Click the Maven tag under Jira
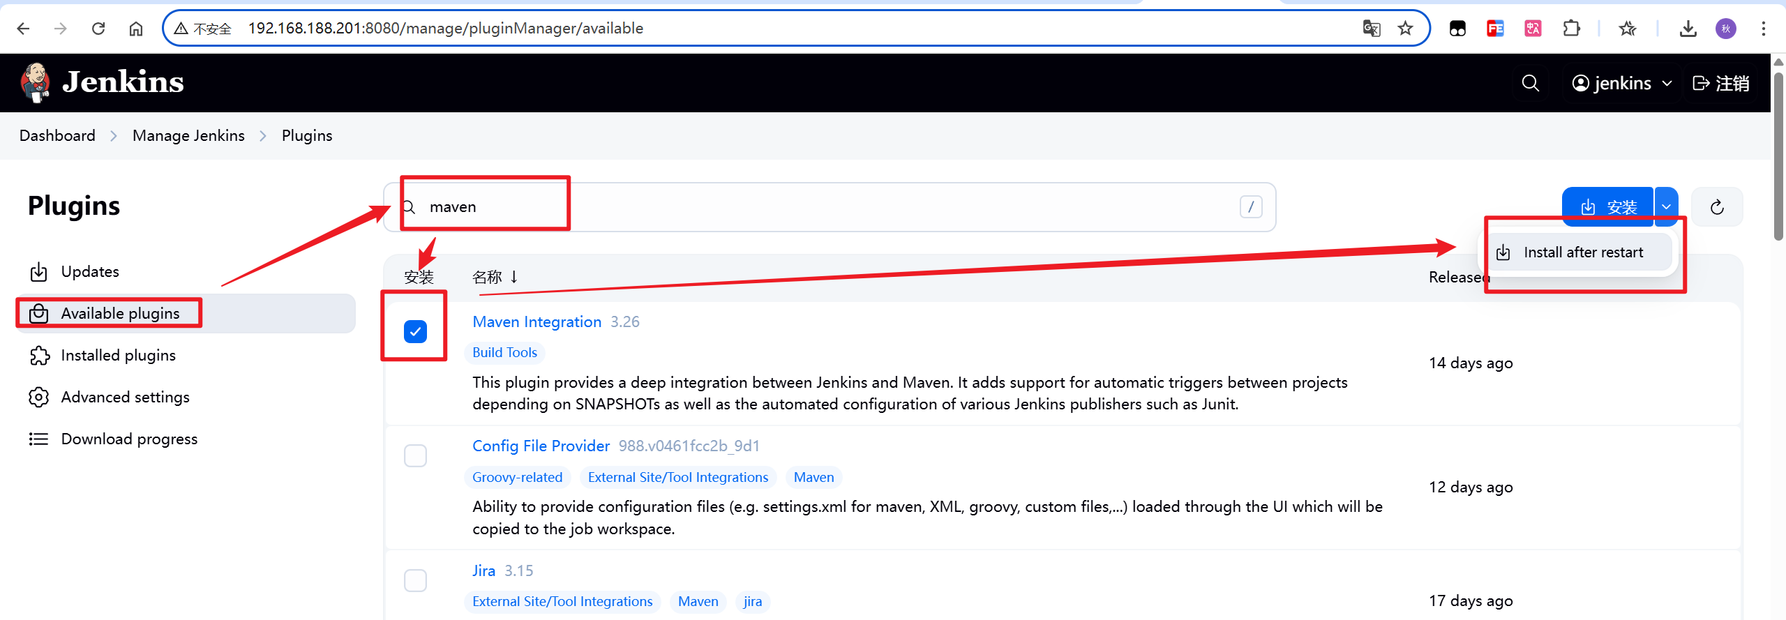The width and height of the screenshot is (1786, 620). [x=698, y=602]
